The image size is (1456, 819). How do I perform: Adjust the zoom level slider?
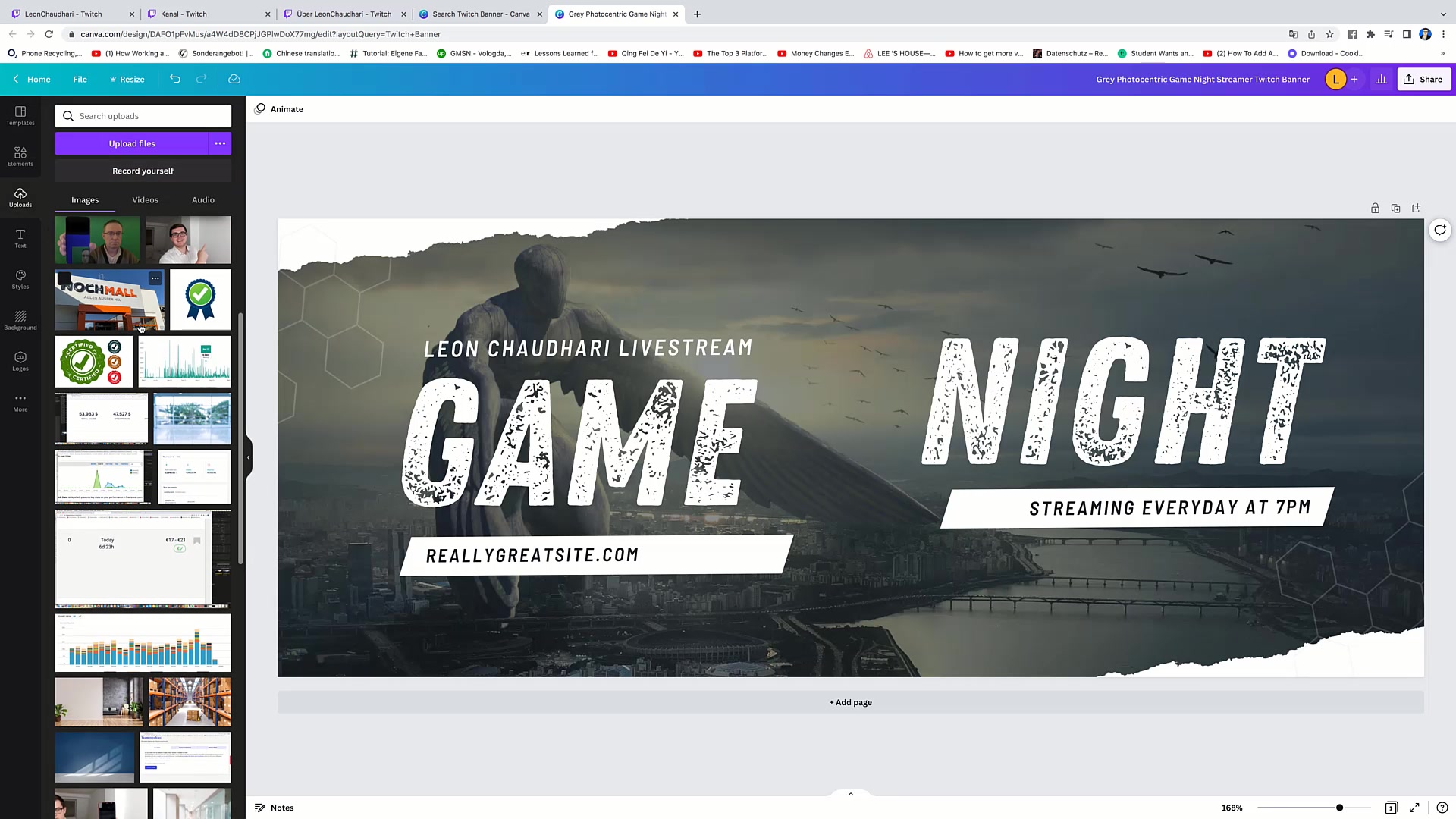coord(1339,808)
